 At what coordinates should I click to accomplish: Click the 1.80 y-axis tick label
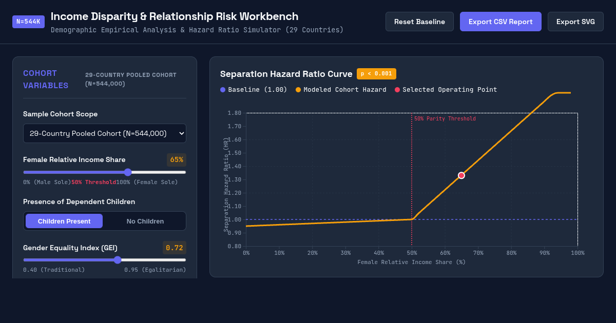[x=235, y=113]
